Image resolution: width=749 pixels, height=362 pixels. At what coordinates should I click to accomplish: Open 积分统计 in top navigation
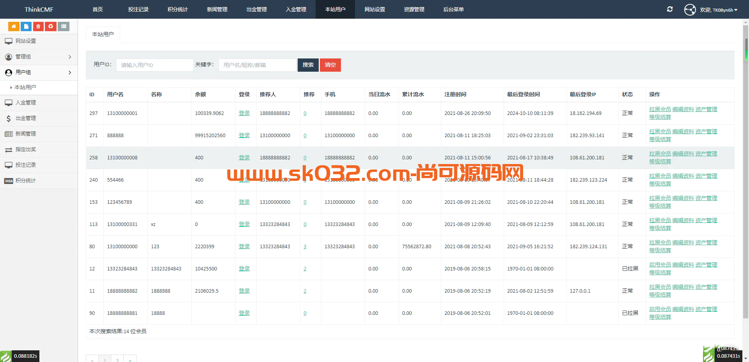coord(178,9)
